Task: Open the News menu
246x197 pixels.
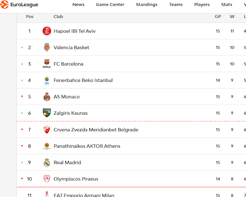Action: 78,5
